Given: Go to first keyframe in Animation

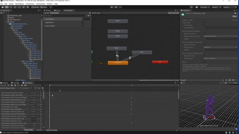Looking at the screenshot, I should point(12,85).
